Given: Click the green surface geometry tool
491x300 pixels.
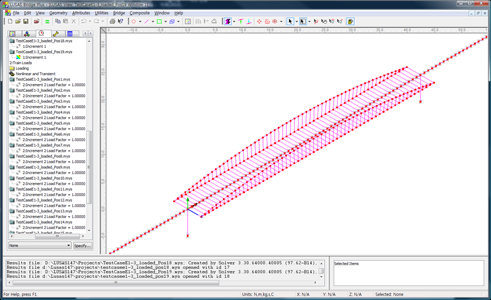Looking at the screenshot, I should click(159, 21).
